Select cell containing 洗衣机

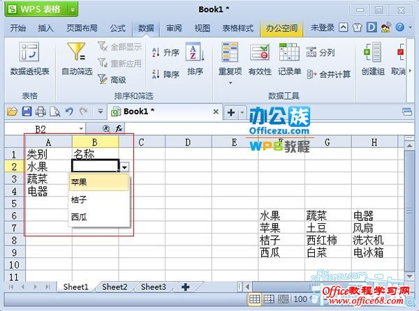374,240
